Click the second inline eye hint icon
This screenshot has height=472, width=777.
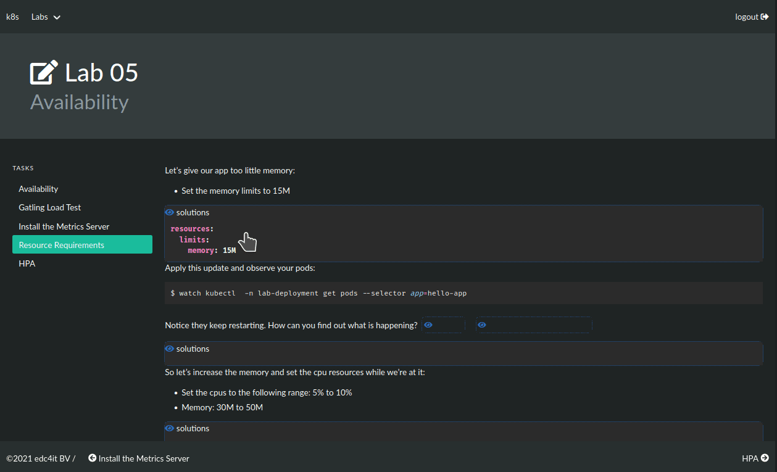(482, 325)
